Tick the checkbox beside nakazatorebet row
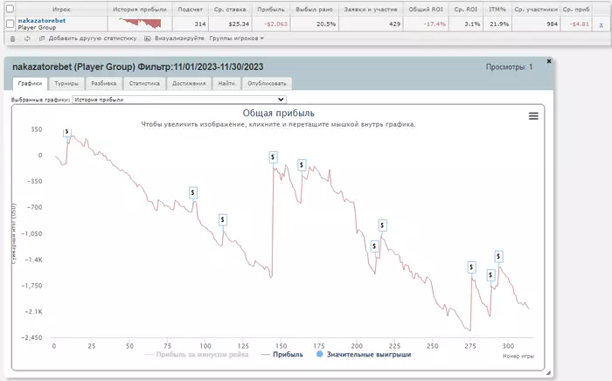The width and height of the screenshot is (612, 381). pyautogui.click(x=10, y=24)
